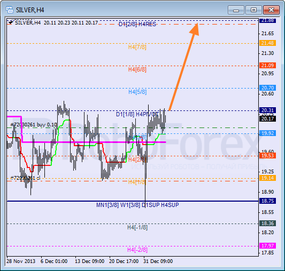Select the H4[1/8] level label
This screenshot has width=285, height=271.
tap(137, 182)
